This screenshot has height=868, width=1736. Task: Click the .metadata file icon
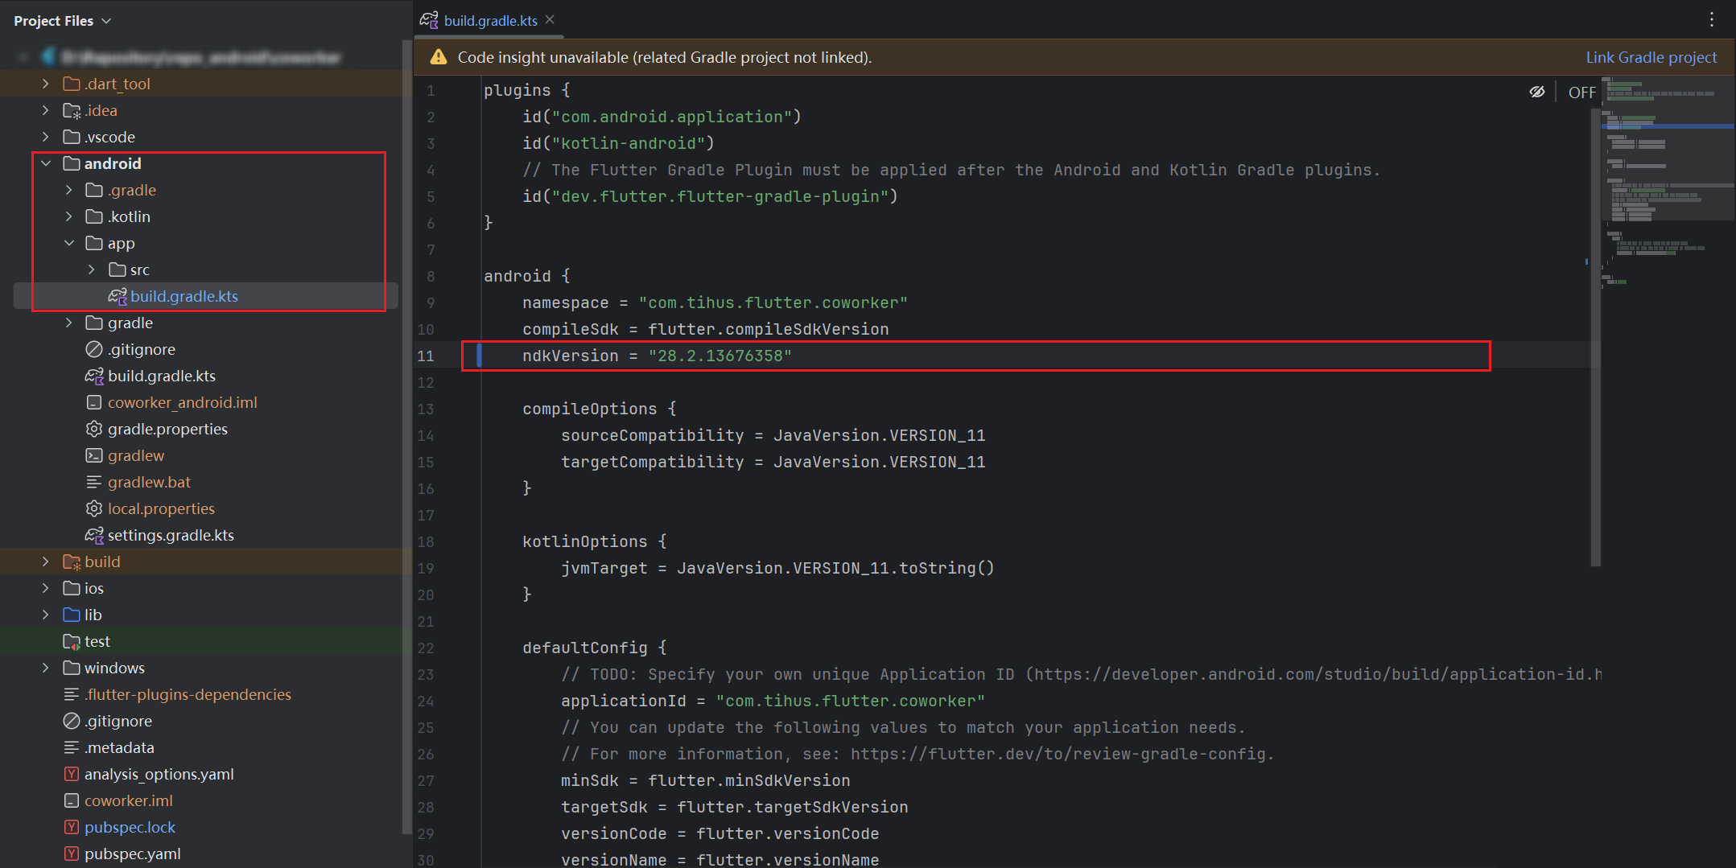click(72, 747)
